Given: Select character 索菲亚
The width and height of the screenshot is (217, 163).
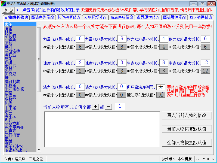Looking at the screenshot, I should (x=20, y=67).
